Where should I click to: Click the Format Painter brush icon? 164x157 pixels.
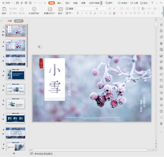tap(22, 9)
